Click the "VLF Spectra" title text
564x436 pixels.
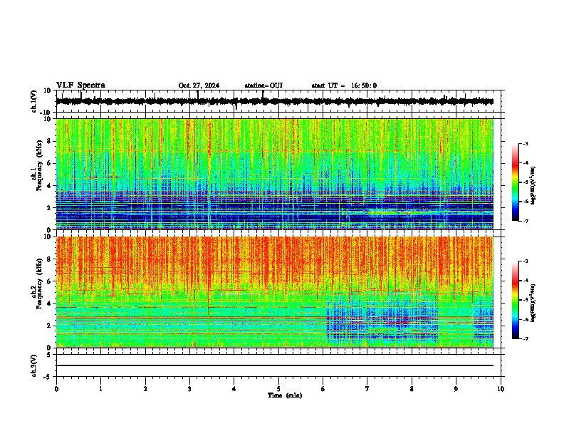click(80, 85)
